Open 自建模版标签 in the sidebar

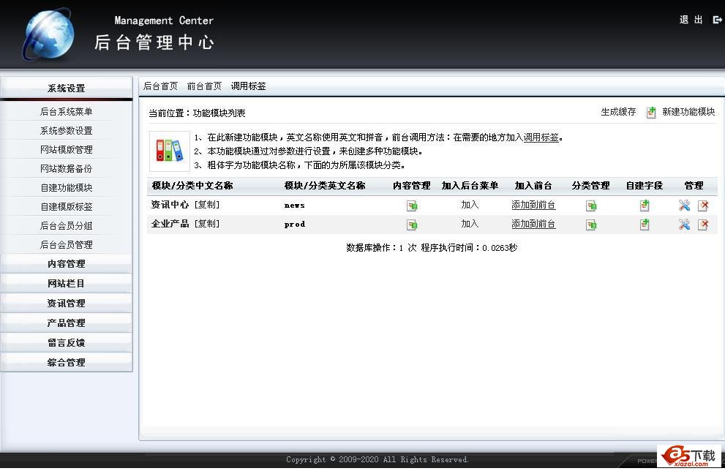click(x=66, y=207)
